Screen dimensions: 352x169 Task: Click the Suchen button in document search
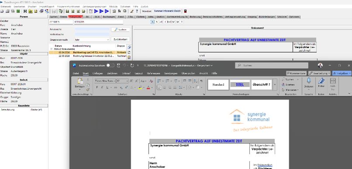(x=121, y=29)
